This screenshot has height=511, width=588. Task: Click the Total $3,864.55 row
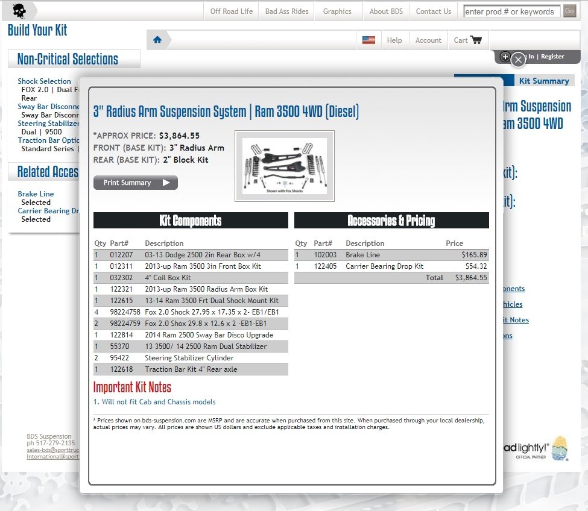click(x=391, y=278)
